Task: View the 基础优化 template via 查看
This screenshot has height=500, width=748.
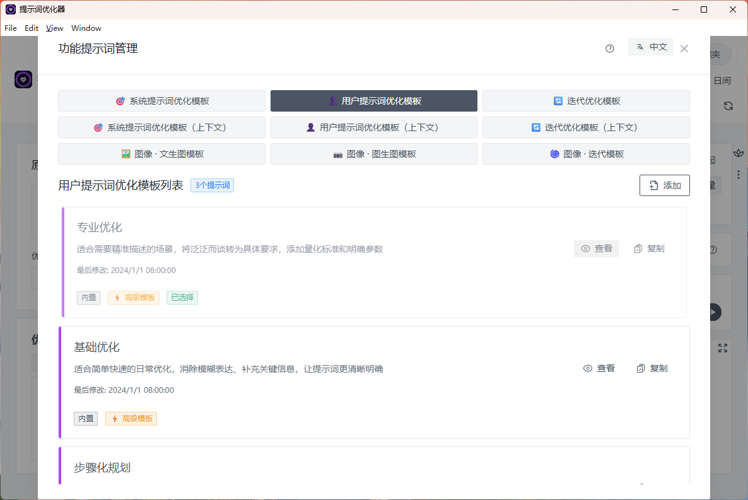Action: coord(599,368)
